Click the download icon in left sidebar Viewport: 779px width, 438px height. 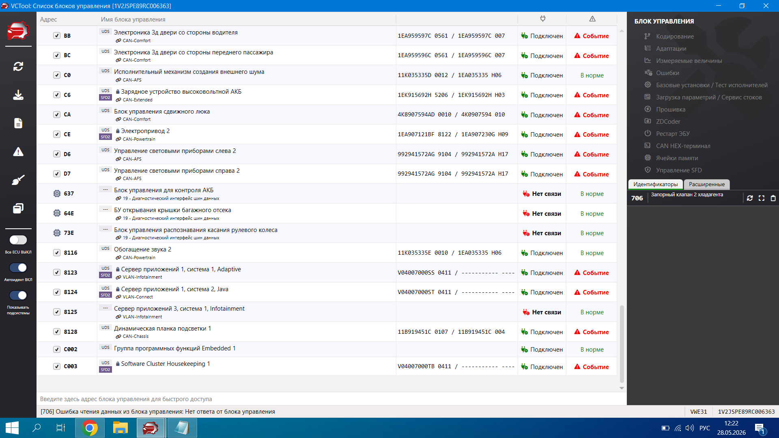pyautogui.click(x=18, y=95)
